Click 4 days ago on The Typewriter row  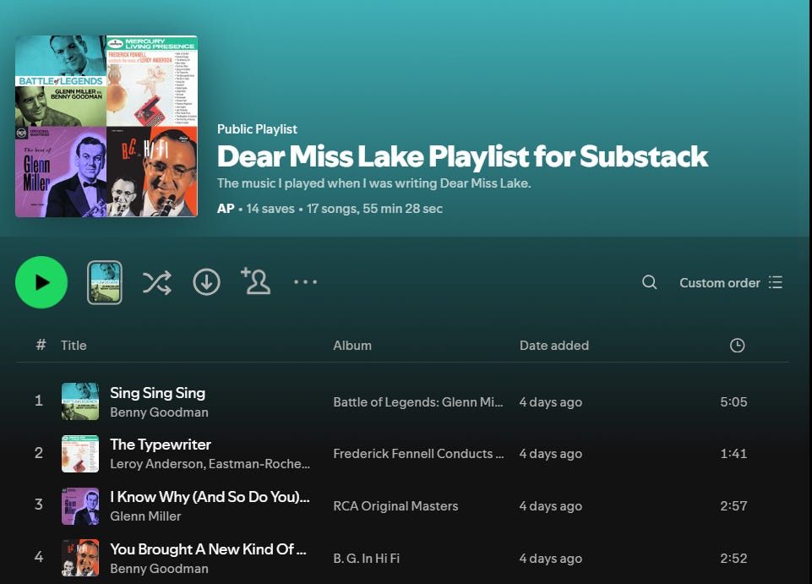click(550, 454)
